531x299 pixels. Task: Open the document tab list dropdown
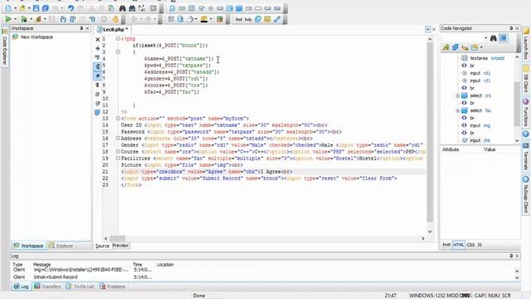click(428, 30)
